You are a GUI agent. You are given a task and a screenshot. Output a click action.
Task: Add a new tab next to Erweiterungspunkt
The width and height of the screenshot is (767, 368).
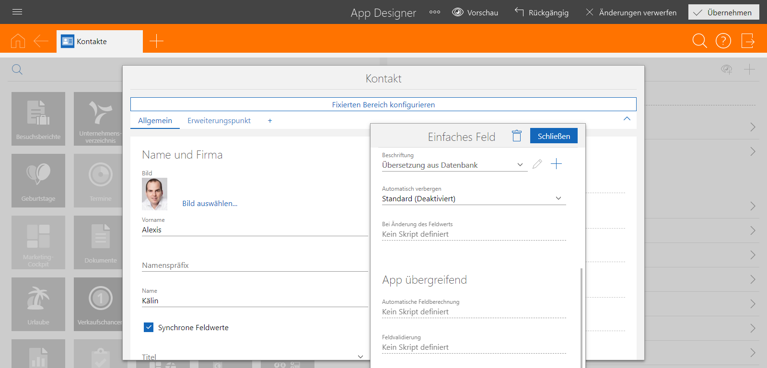270,121
